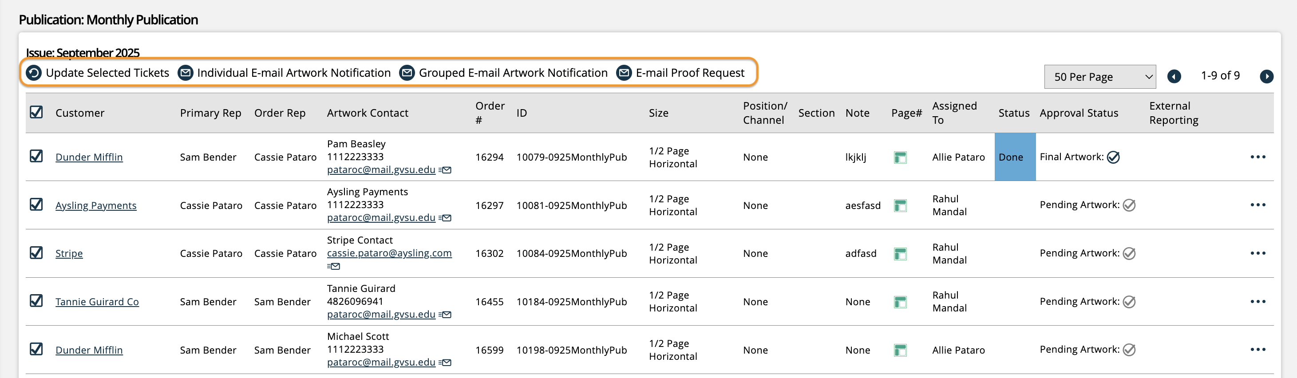Click Final Artwork checkmark for Dunder Mifflin

[x=1113, y=157]
